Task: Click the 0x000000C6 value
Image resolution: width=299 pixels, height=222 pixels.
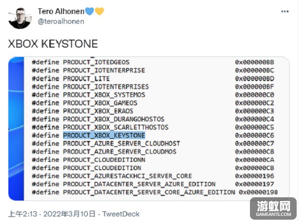Action: [x=254, y=135]
